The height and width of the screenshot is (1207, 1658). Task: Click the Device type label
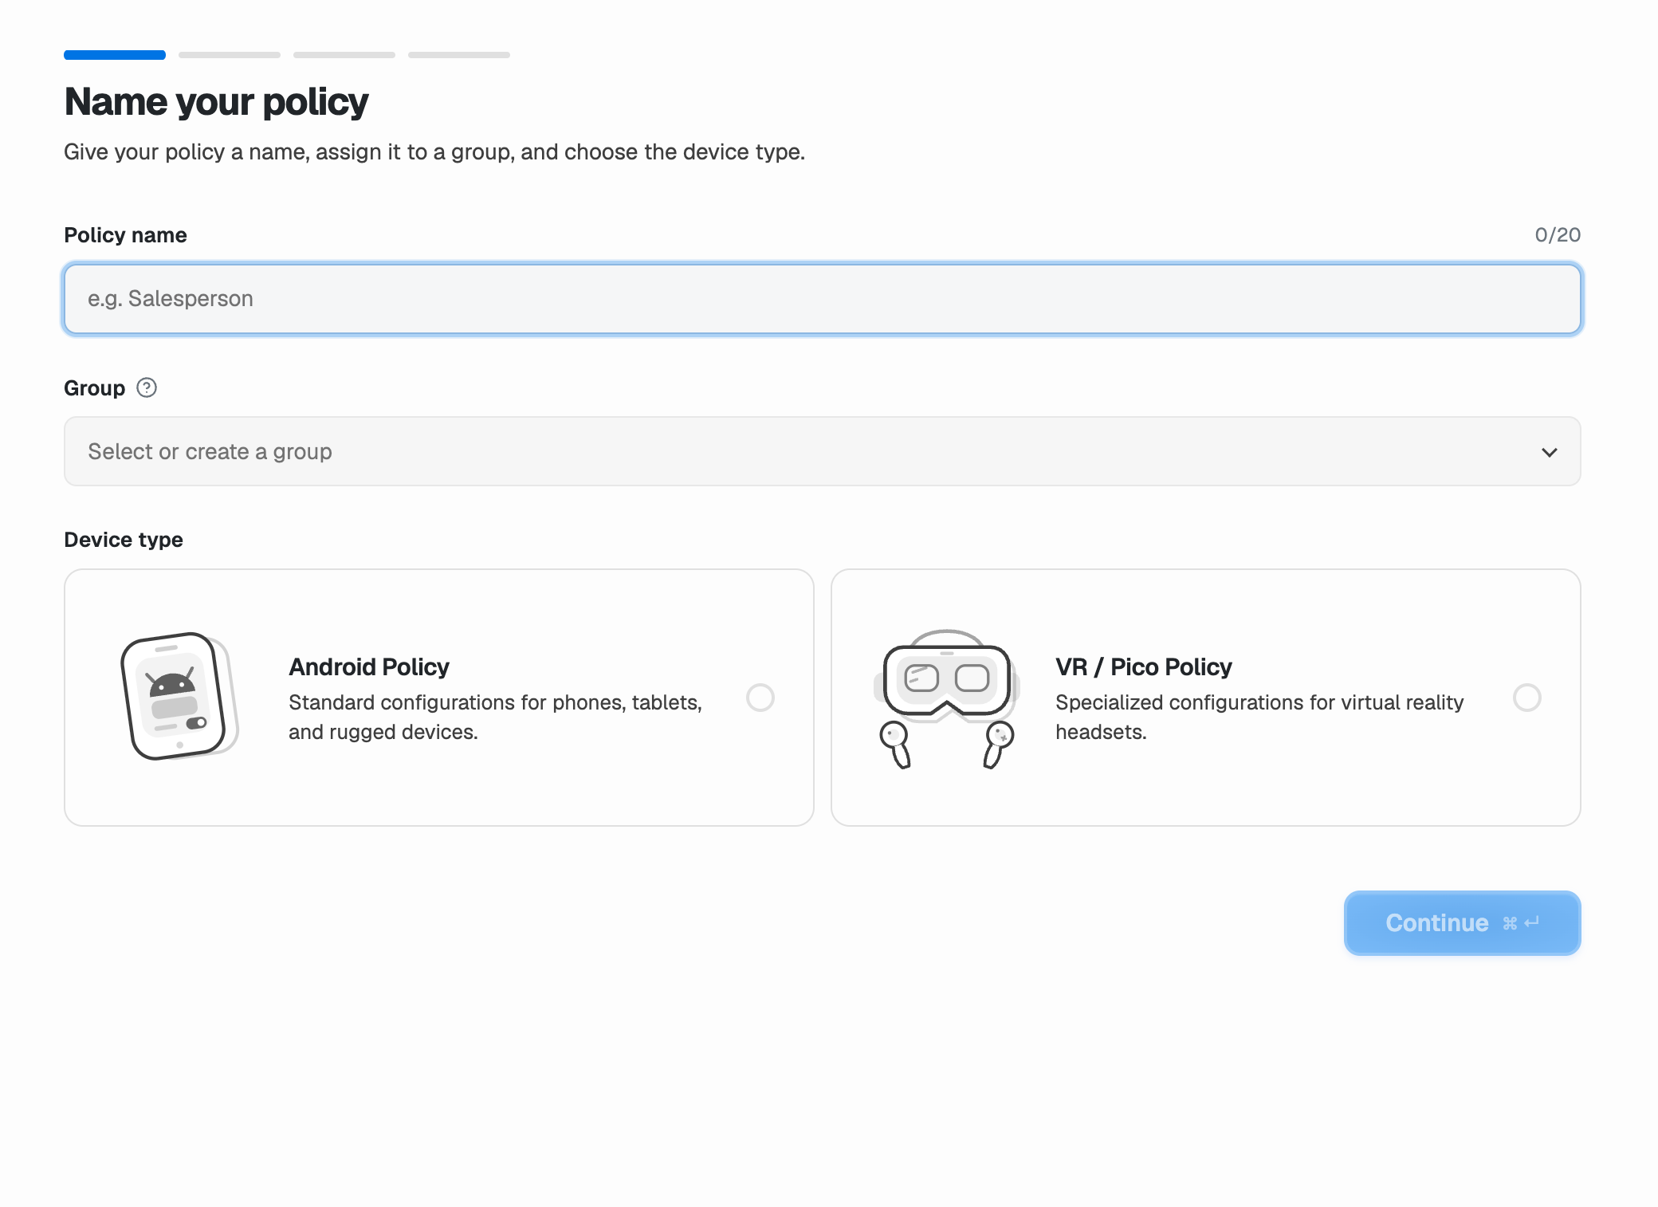coord(124,540)
